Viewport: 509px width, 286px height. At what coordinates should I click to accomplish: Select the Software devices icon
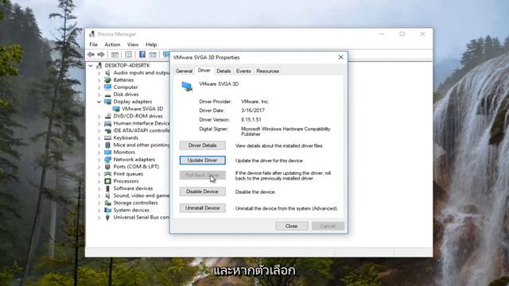click(x=108, y=188)
